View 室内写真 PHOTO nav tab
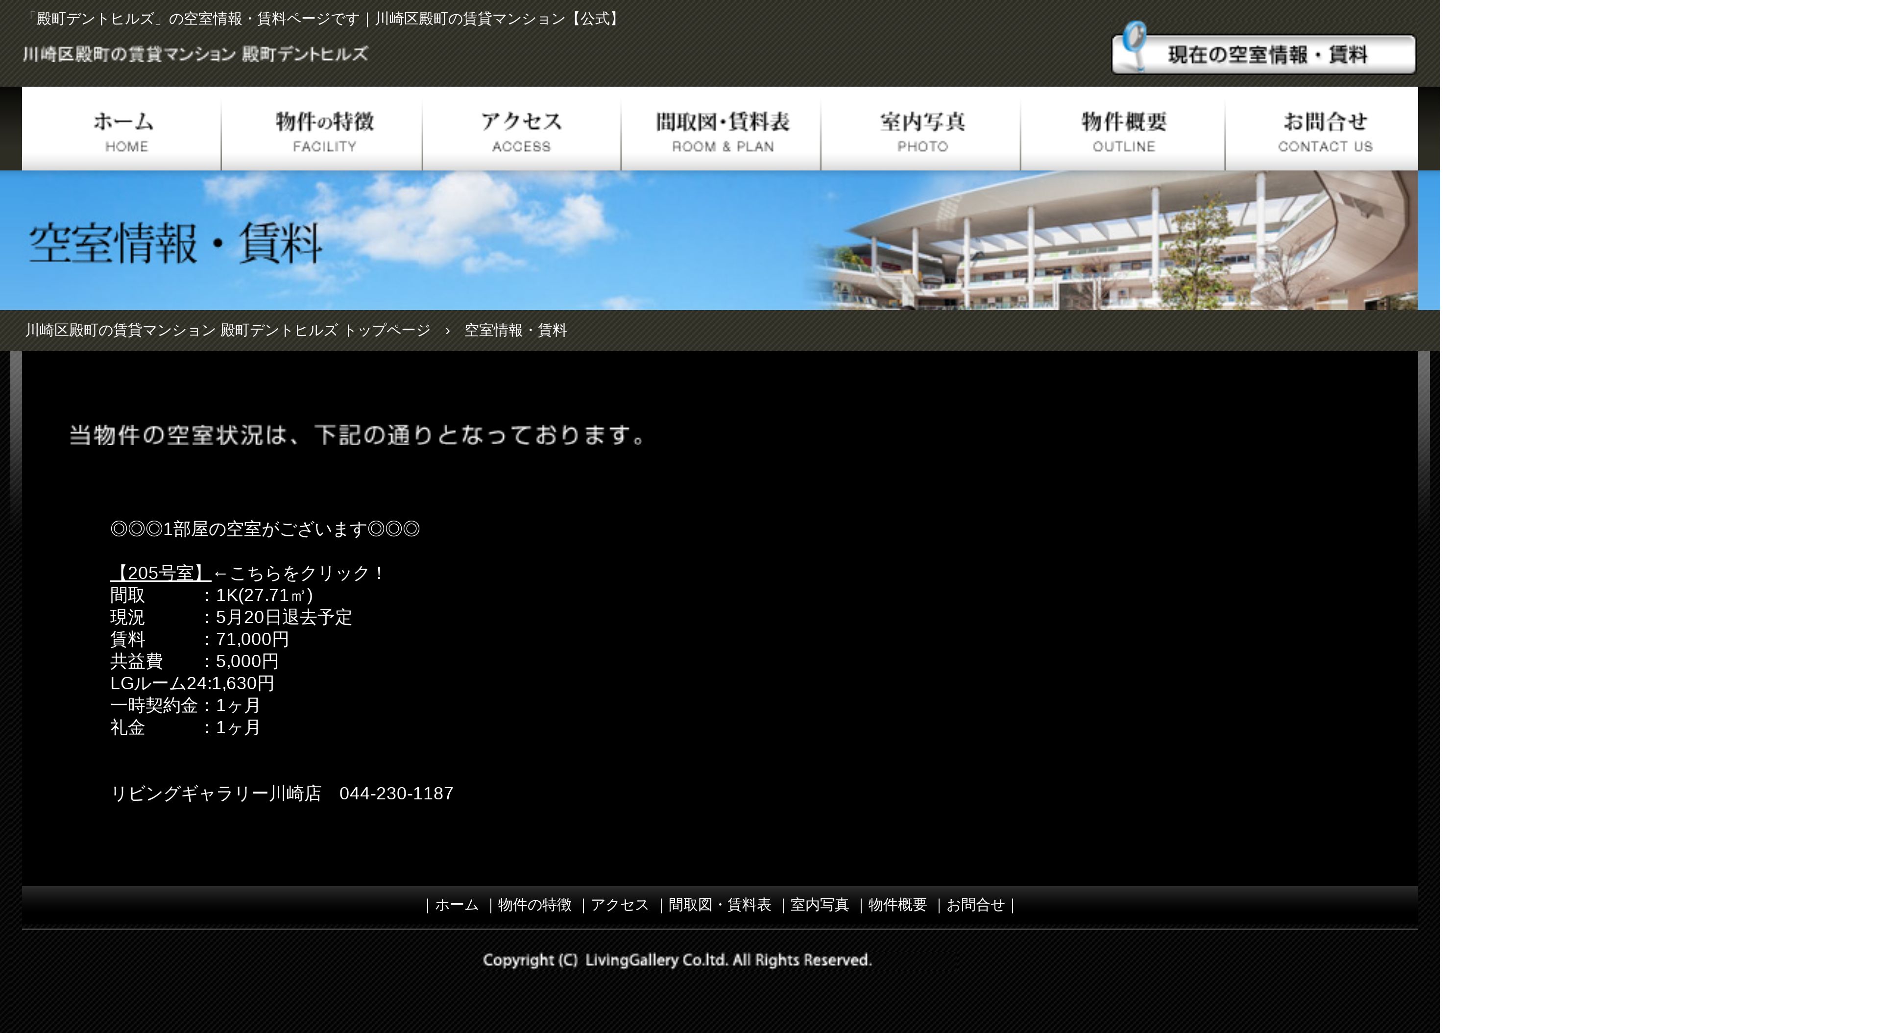 pyautogui.click(x=921, y=130)
